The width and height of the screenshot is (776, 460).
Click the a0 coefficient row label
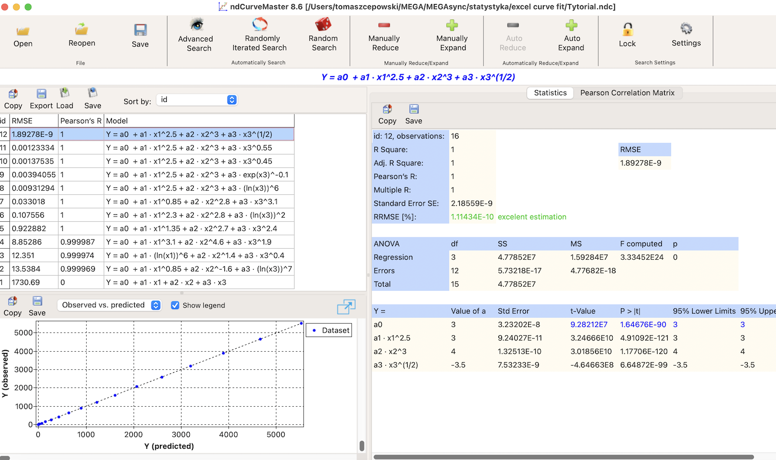coord(378,324)
